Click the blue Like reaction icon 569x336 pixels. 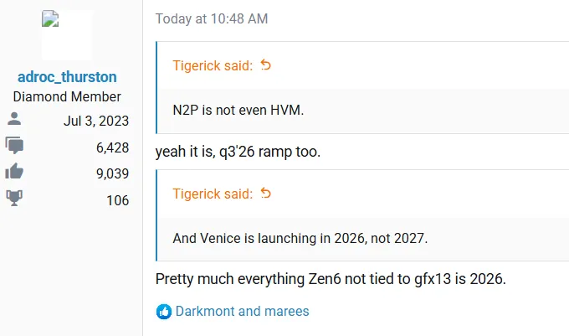pos(164,312)
